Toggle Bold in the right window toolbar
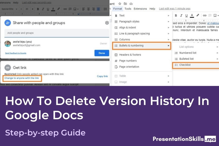 176,15
